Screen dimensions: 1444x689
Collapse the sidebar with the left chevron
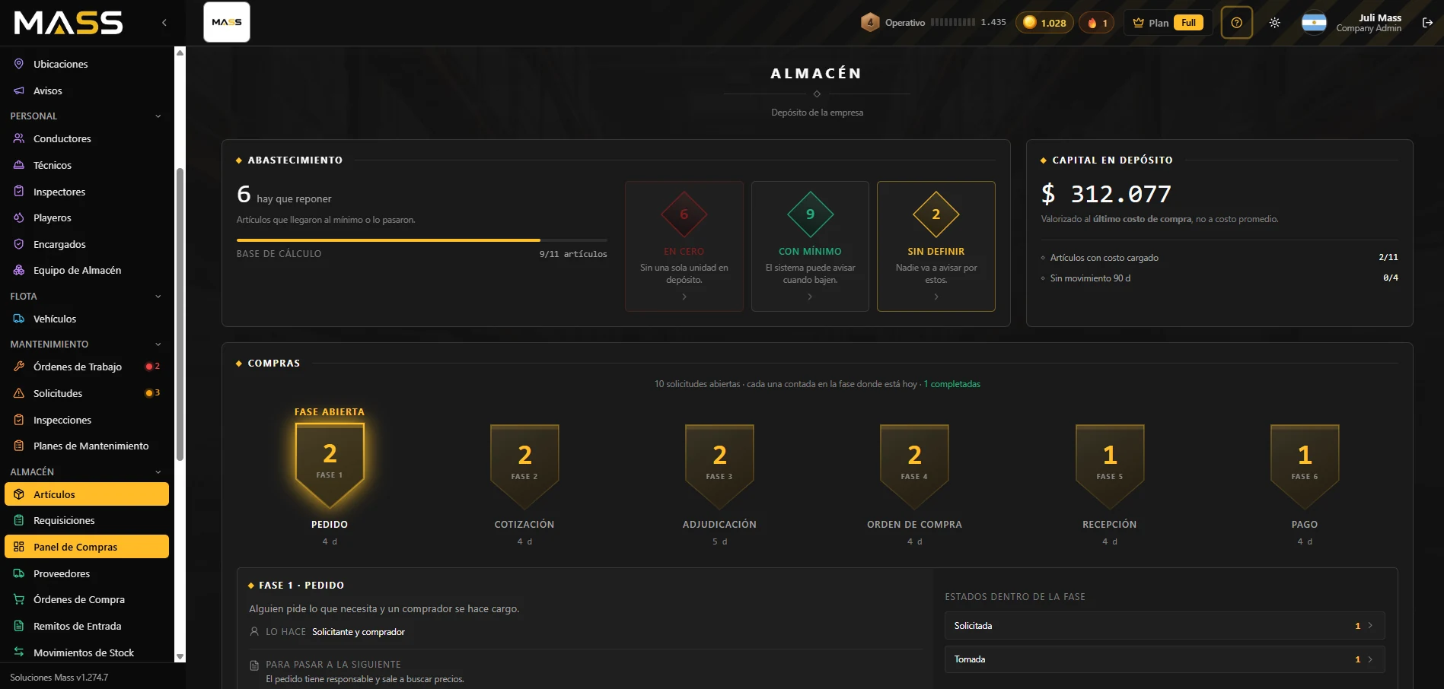[x=164, y=23]
